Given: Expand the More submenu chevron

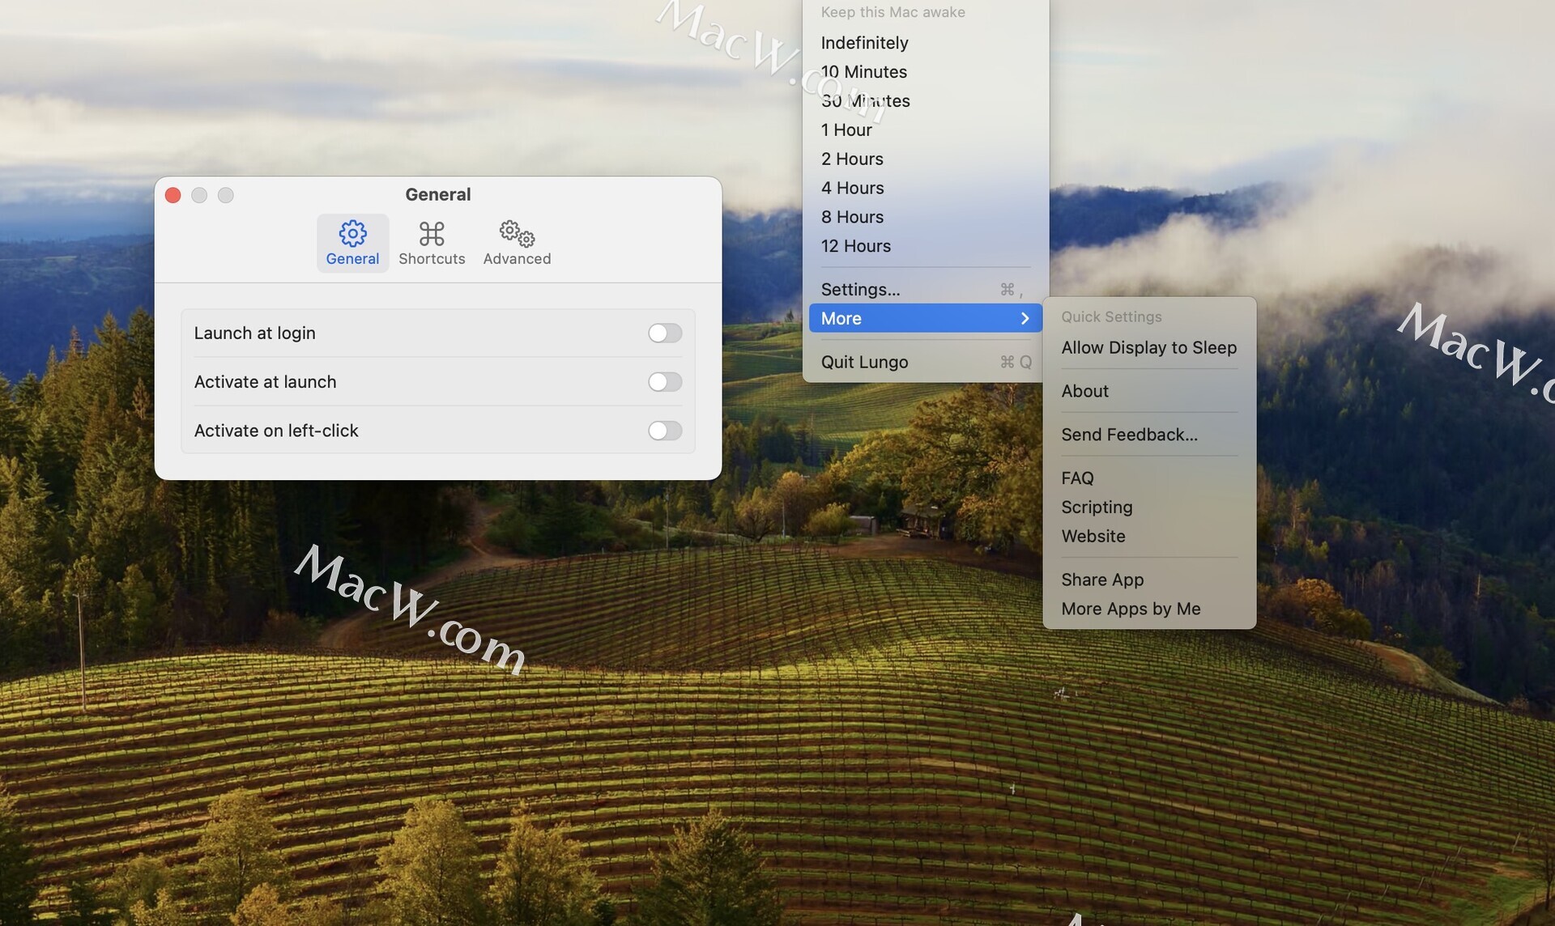Looking at the screenshot, I should (1025, 319).
